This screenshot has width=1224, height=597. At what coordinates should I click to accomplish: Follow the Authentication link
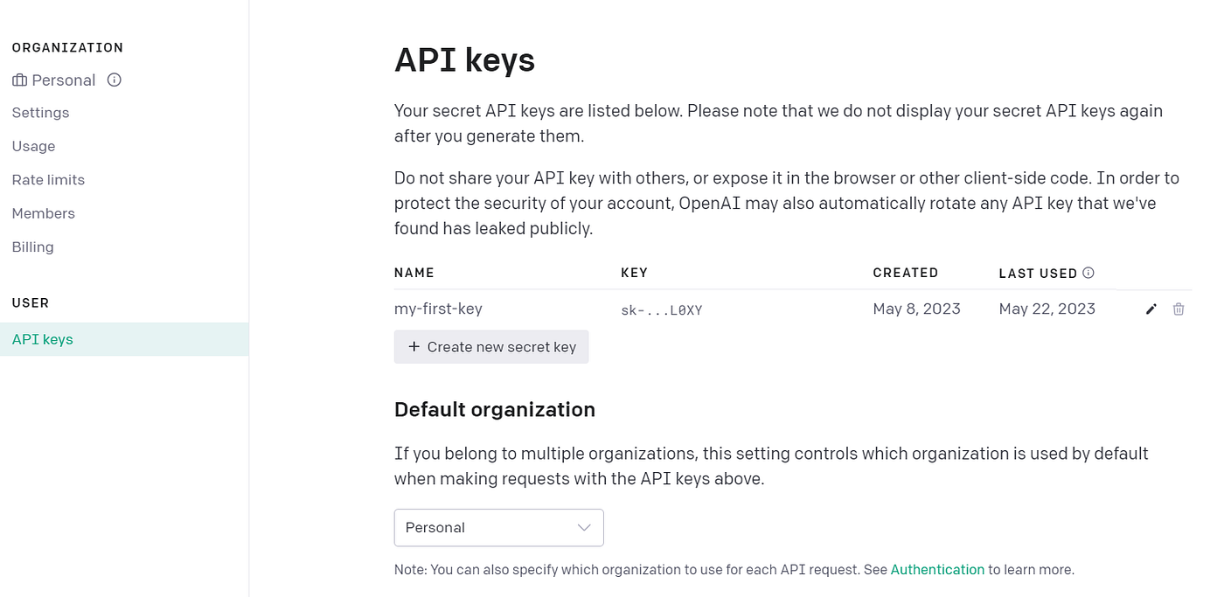click(937, 570)
